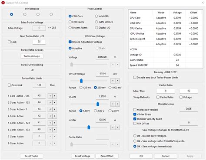
Task: Select OK - Save voltages immediately
Action: (153, 147)
